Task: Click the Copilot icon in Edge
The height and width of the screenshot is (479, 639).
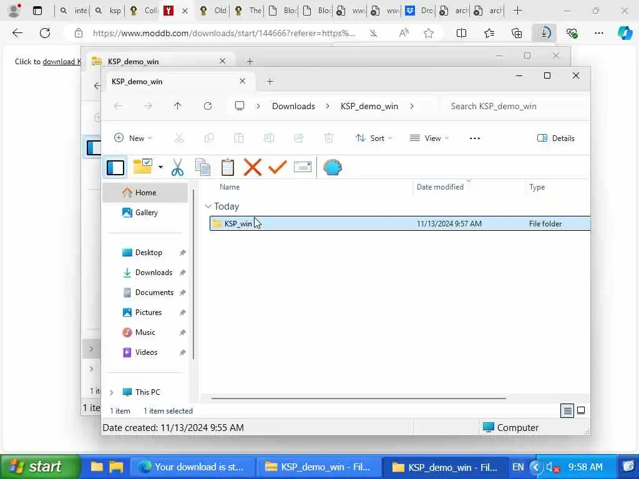Action: (x=625, y=33)
